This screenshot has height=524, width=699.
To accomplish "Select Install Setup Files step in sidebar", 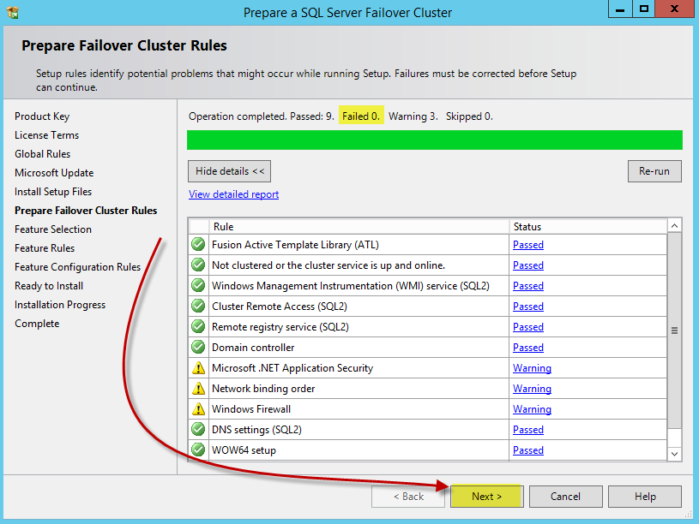I will (x=53, y=192).
